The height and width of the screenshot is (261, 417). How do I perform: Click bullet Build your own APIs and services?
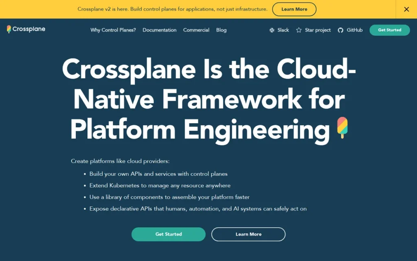158,174
